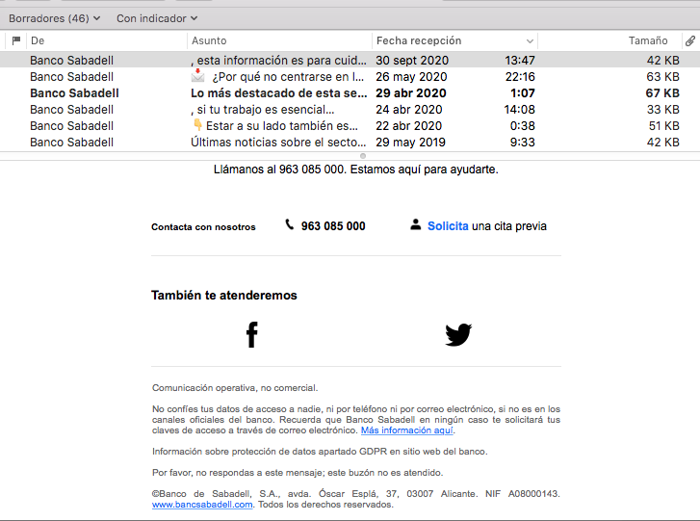Open unread email Lo más destacado de esta se...
Screen dimensions: 700x521
click(x=350, y=92)
